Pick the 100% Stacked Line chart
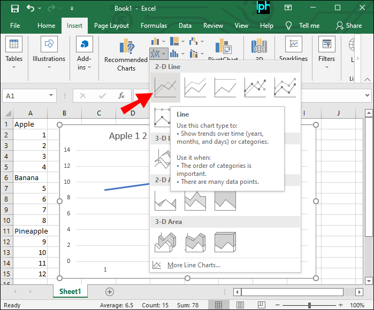Screen dimensions: 374x310 (225, 88)
